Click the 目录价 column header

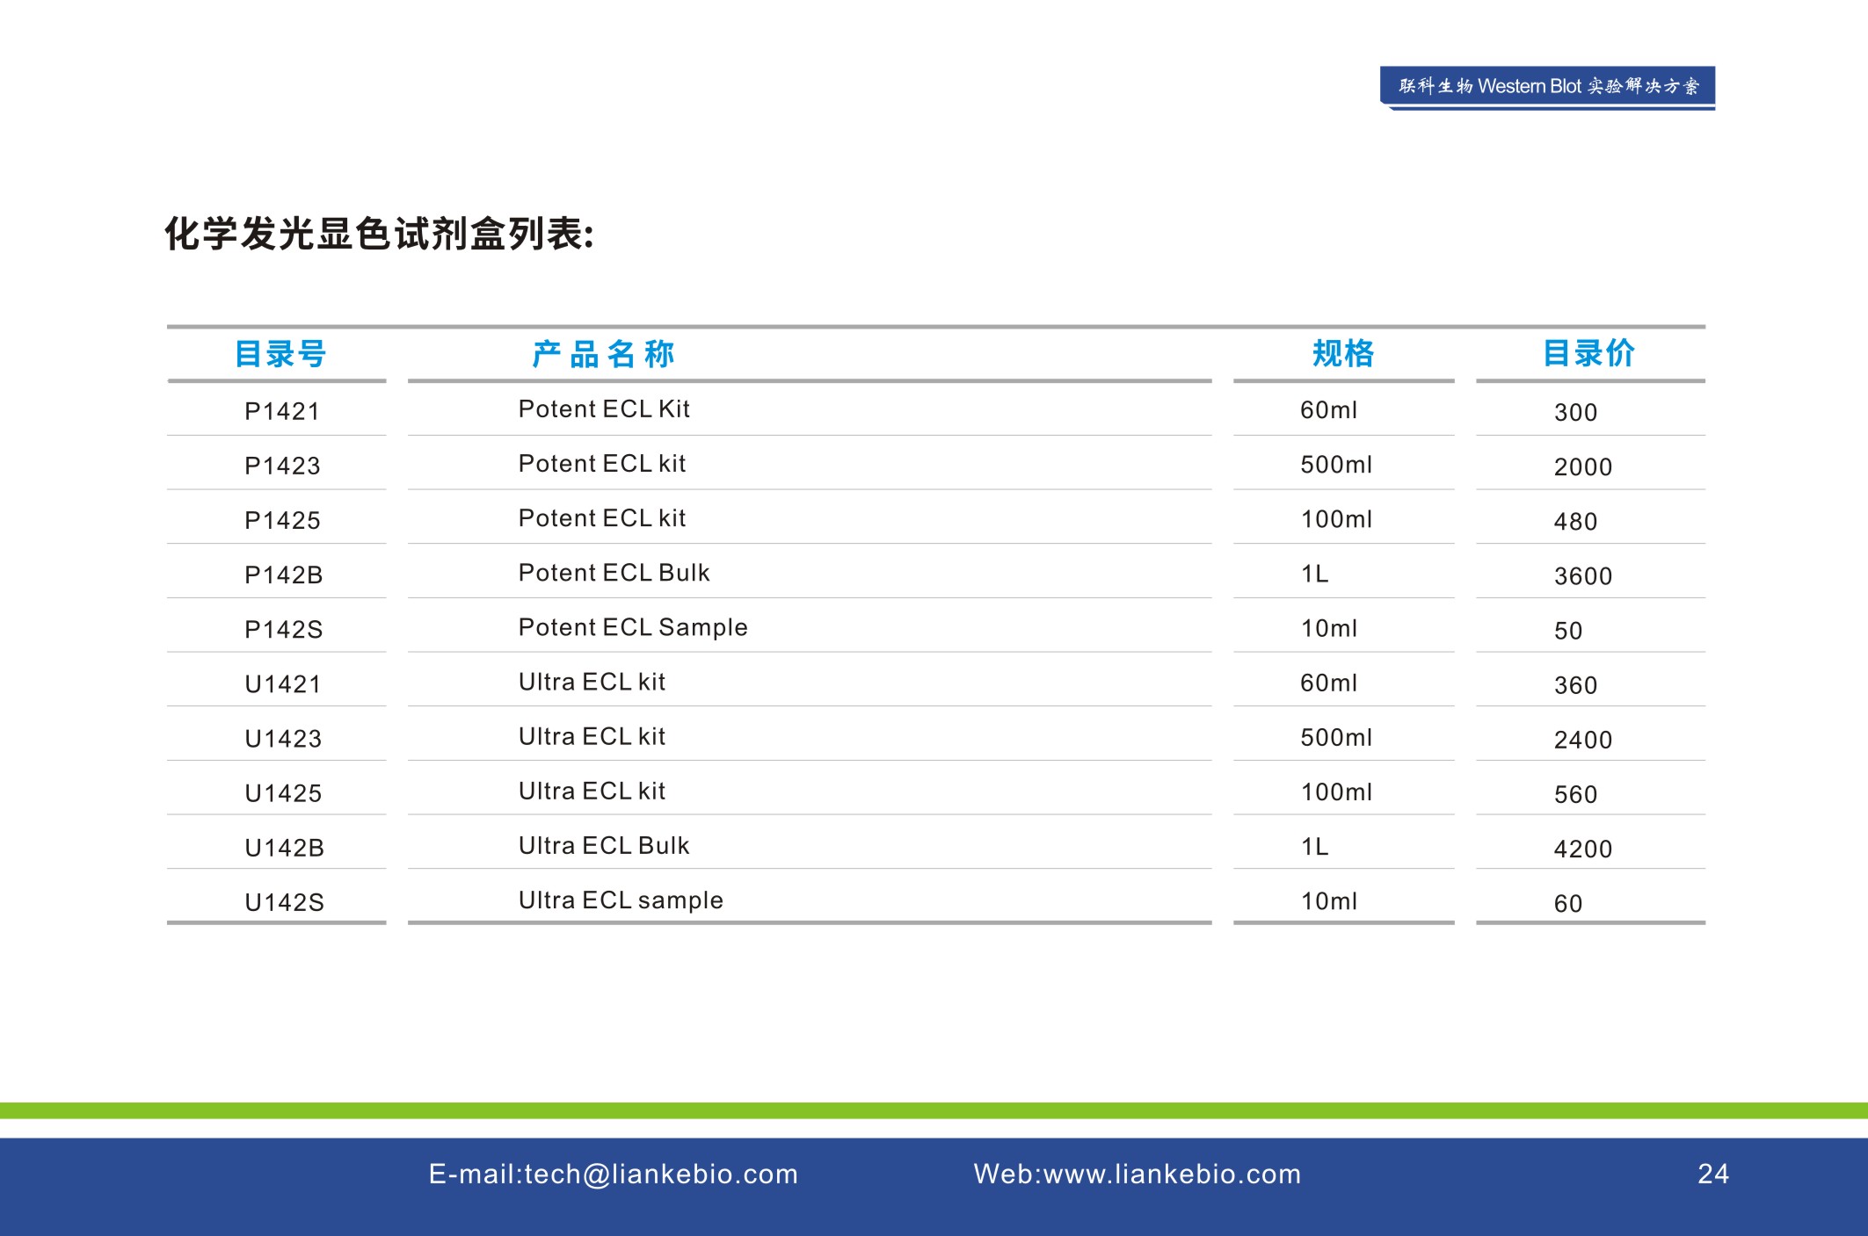coord(1589,353)
